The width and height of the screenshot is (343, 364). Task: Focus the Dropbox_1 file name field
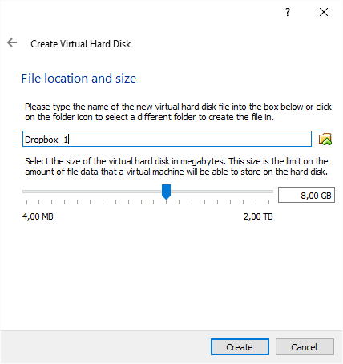point(167,139)
